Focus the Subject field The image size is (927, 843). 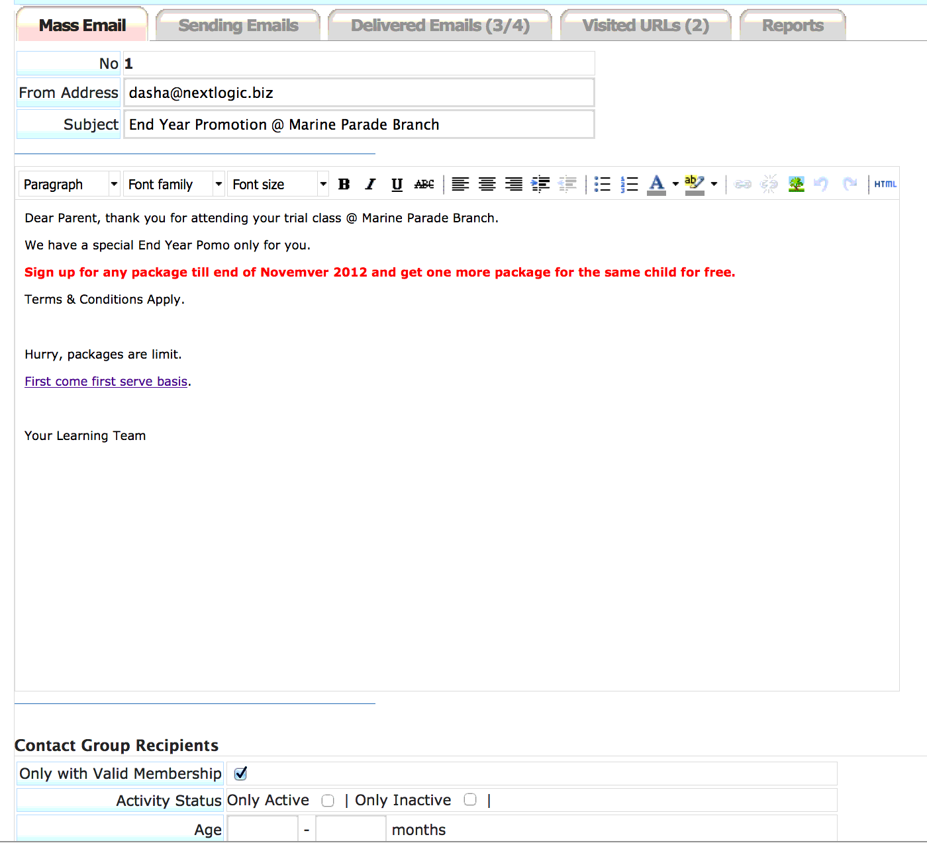coord(359,124)
